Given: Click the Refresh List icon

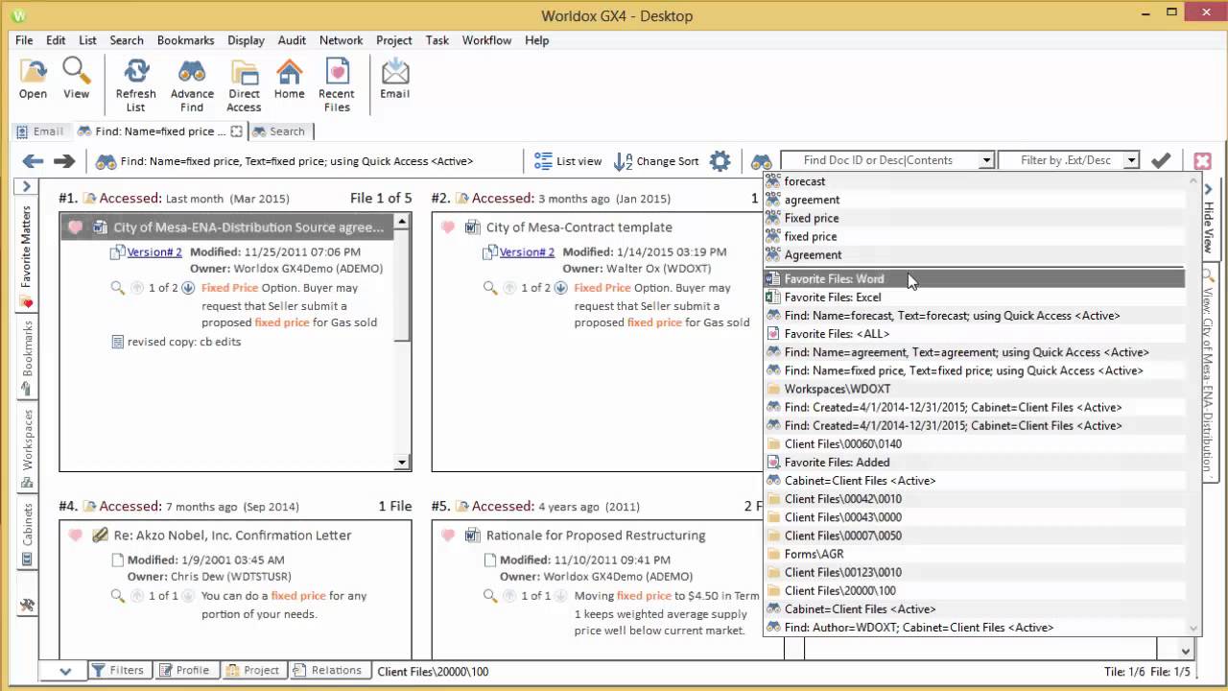Looking at the screenshot, I should click(x=136, y=73).
